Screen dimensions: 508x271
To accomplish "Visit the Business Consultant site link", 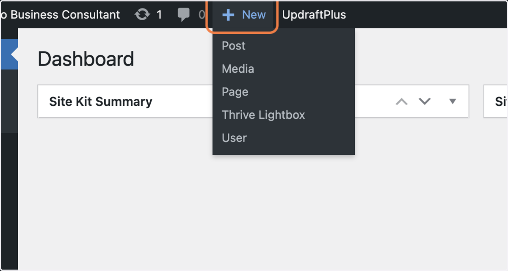I will 61,15.
